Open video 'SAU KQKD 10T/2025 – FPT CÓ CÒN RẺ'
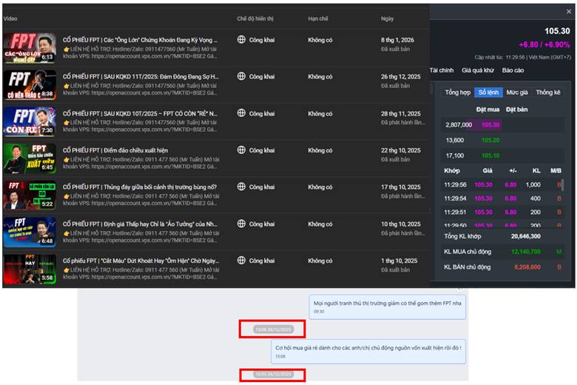This screenshot has height=385, width=577. click(140, 113)
